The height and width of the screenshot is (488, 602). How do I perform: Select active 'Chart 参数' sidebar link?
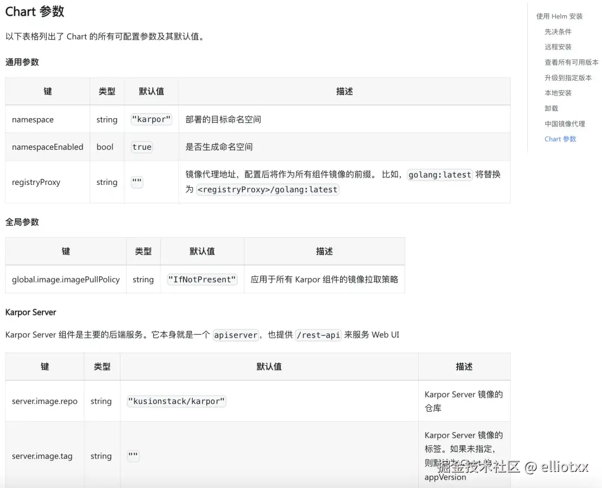point(560,139)
